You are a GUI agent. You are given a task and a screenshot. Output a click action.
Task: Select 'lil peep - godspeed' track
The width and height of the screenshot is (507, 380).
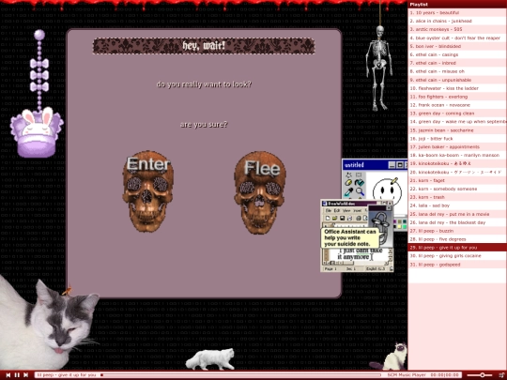[x=457, y=265]
